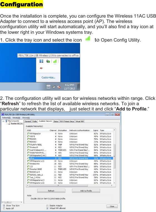The height and width of the screenshot is (212, 156).
Task: Click the Realtek utility title bar icon
Action: tap(3, 114)
